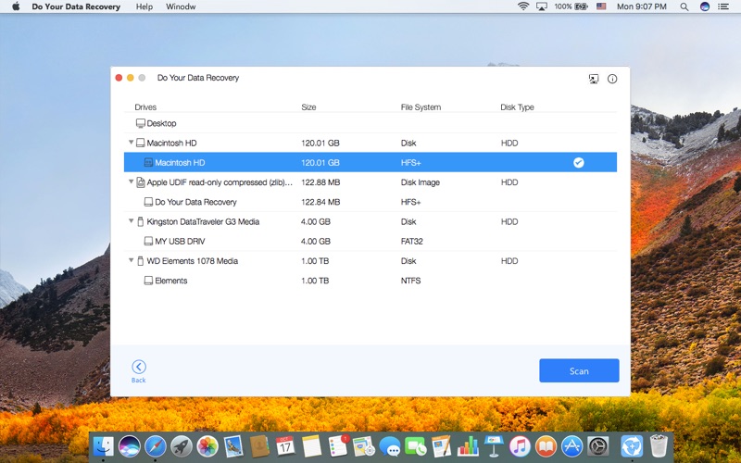Click the AirPlay display icon in menu bar
Viewport: 741px width, 463px height.
click(542, 6)
